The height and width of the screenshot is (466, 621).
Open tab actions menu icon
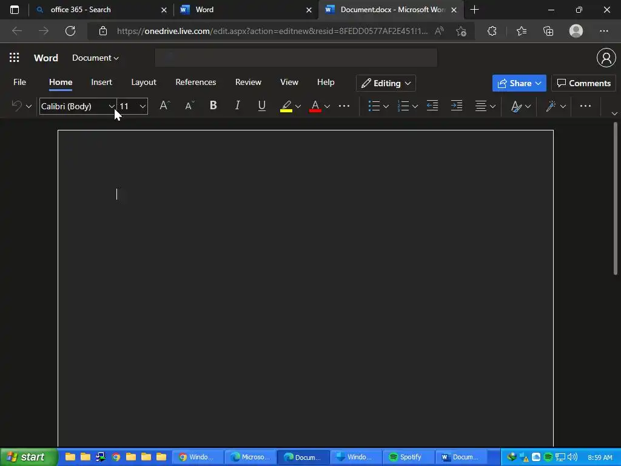click(x=15, y=10)
